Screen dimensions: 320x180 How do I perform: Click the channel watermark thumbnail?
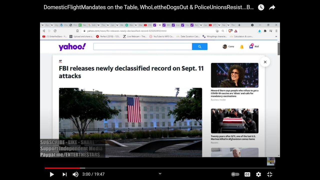point(271,161)
